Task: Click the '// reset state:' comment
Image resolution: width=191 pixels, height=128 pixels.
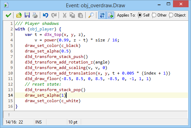Action: tap(43, 84)
